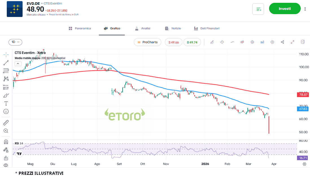Open chart settings gear icon

coord(252,42)
